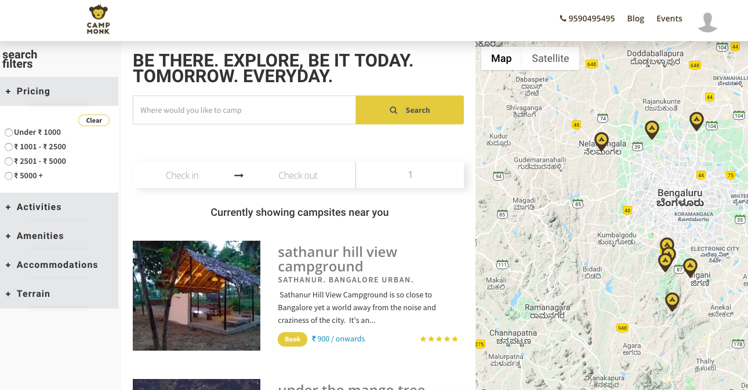Viewport: 748px width, 390px height.
Task: Click campsite map marker near Nelamangala
Action: pos(601,141)
